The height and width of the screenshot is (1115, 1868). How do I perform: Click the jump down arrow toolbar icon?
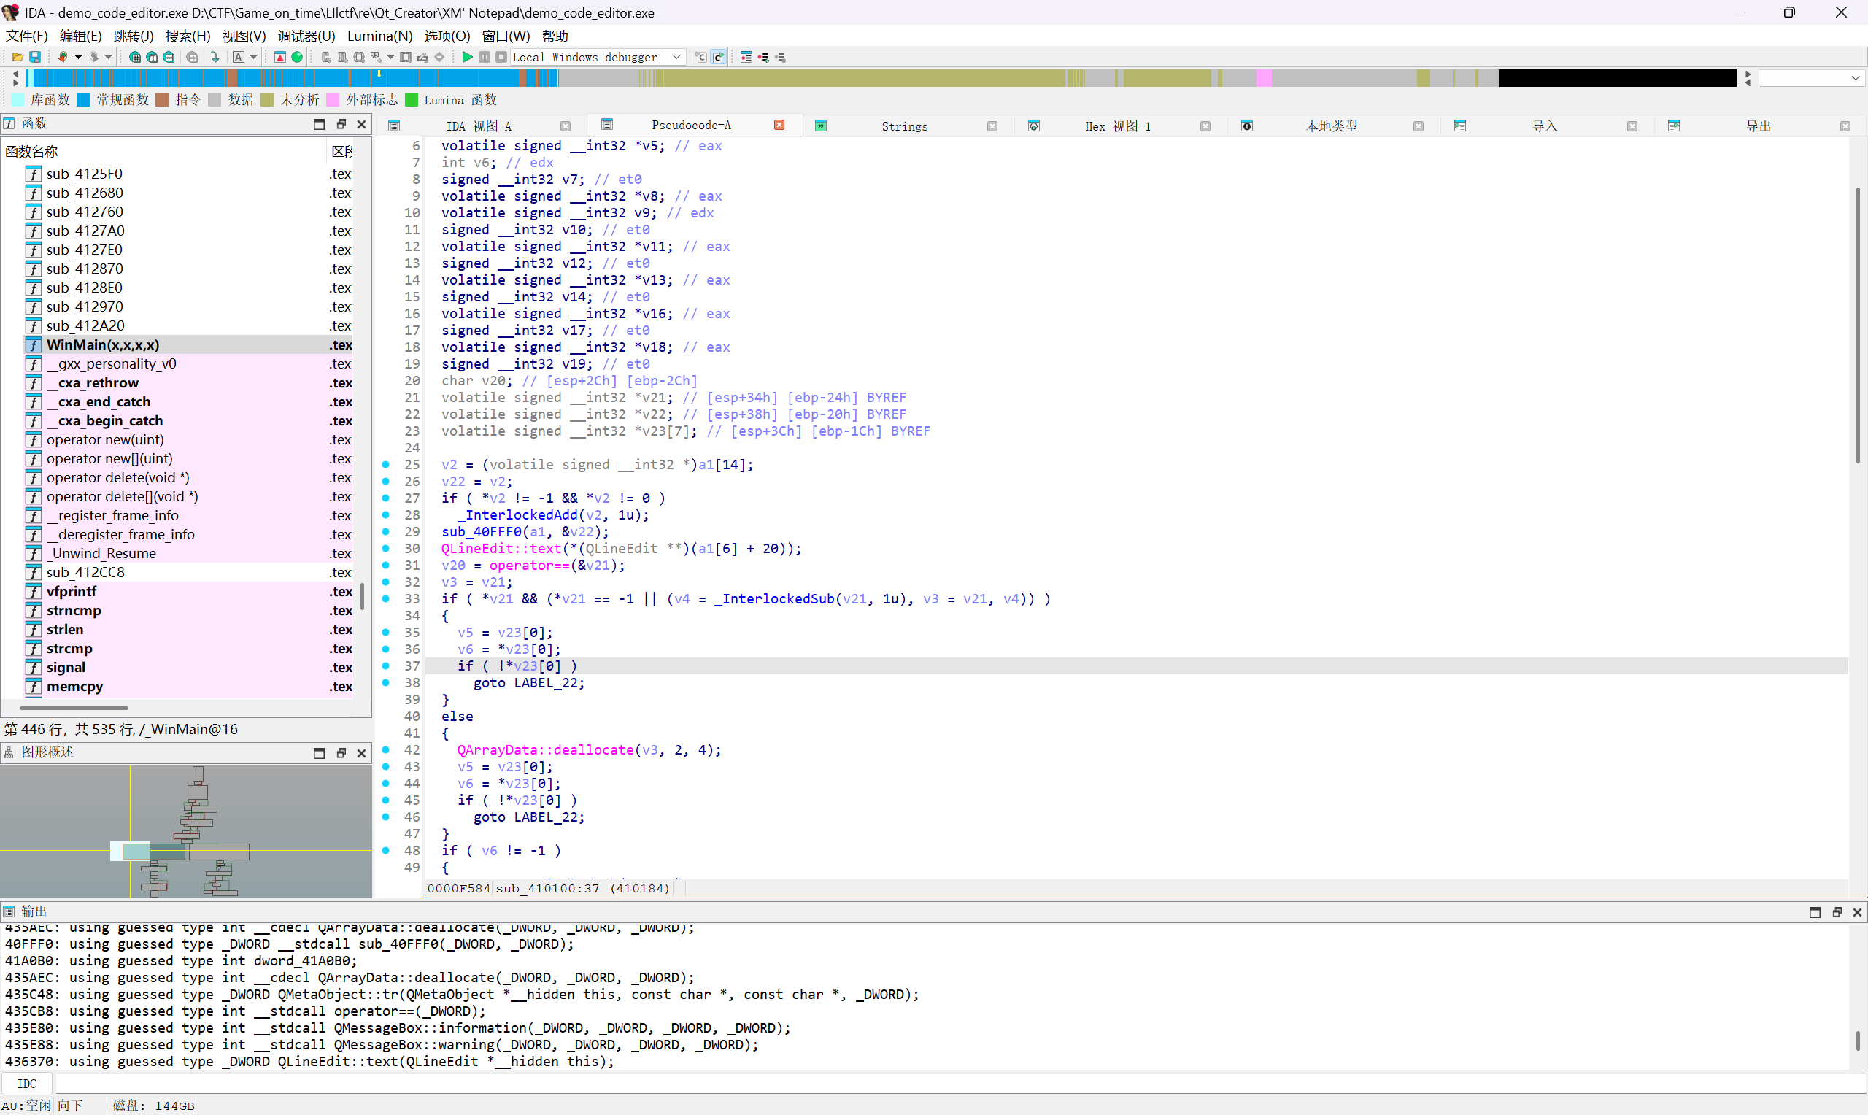215,57
